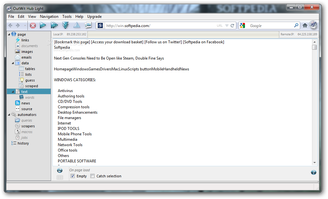
Task: Select emails in the sidebar
Action: 27,57
